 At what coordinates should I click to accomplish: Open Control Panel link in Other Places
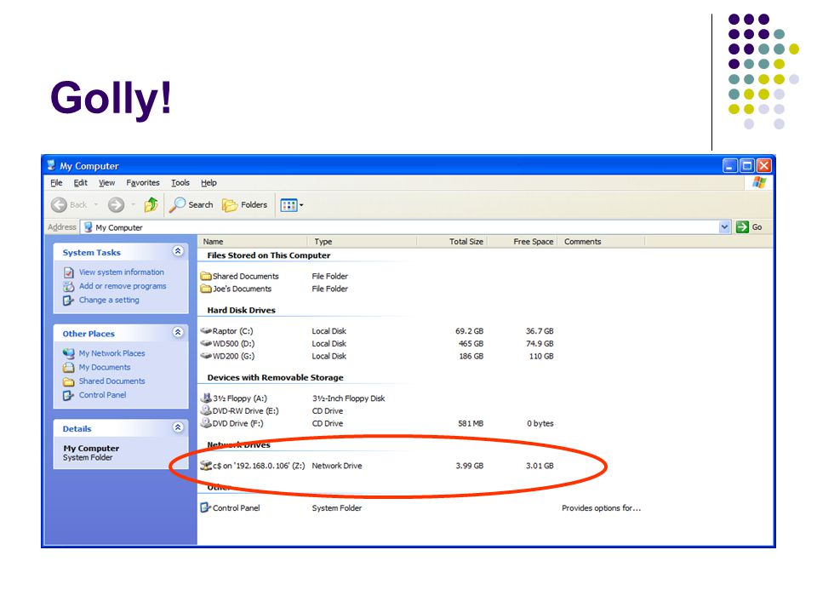(103, 395)
